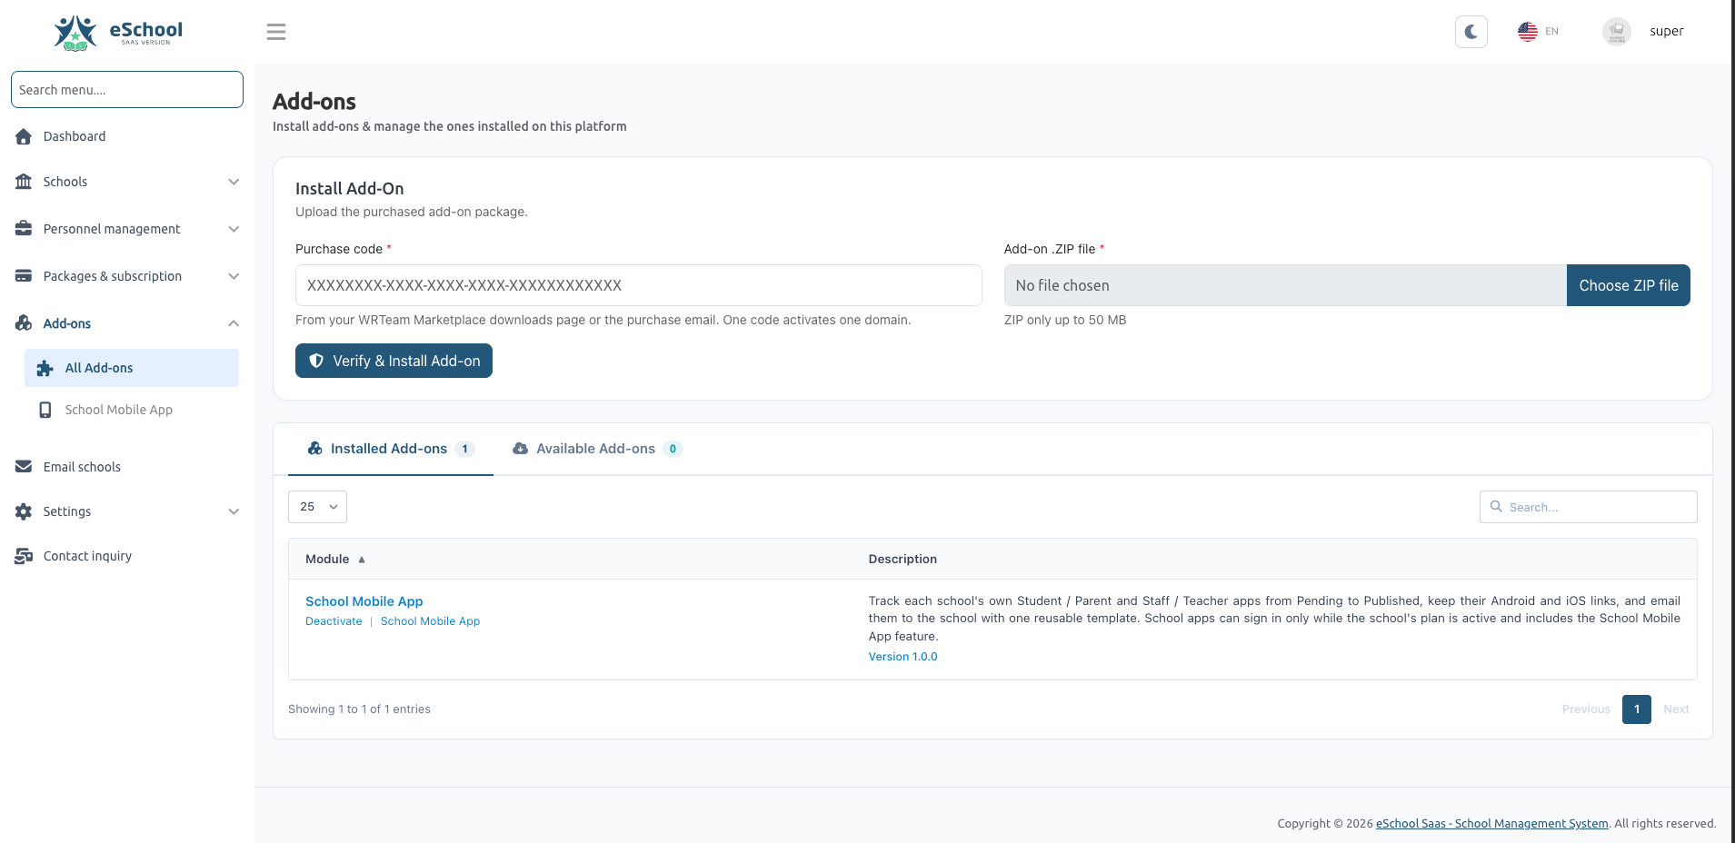Click the Schools building icon

pyautogui.click(x=24, y=182)
